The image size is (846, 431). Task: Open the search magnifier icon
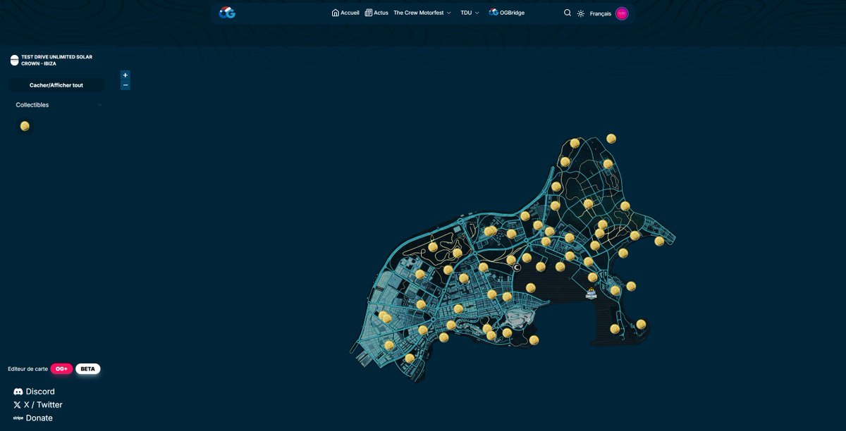pos(568,13)
